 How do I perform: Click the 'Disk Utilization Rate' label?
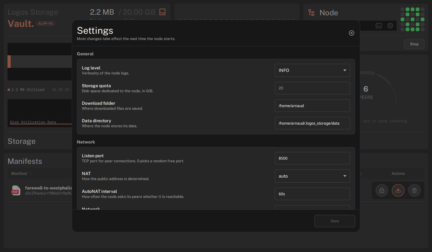point(33,122)
